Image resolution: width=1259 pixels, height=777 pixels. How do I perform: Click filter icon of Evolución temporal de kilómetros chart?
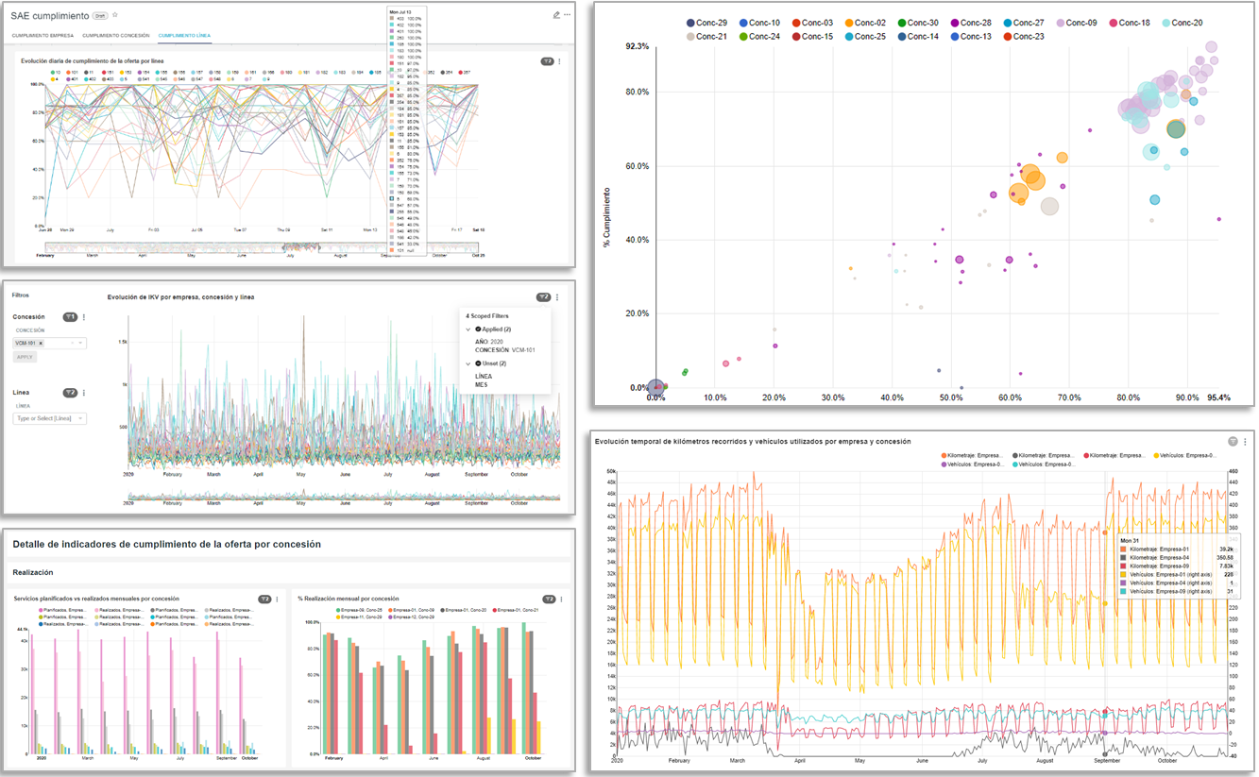pos(1233,441)
